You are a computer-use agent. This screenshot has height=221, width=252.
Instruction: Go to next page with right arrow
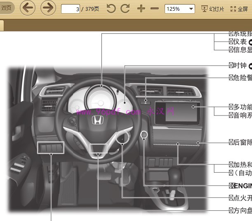(48, 8)
